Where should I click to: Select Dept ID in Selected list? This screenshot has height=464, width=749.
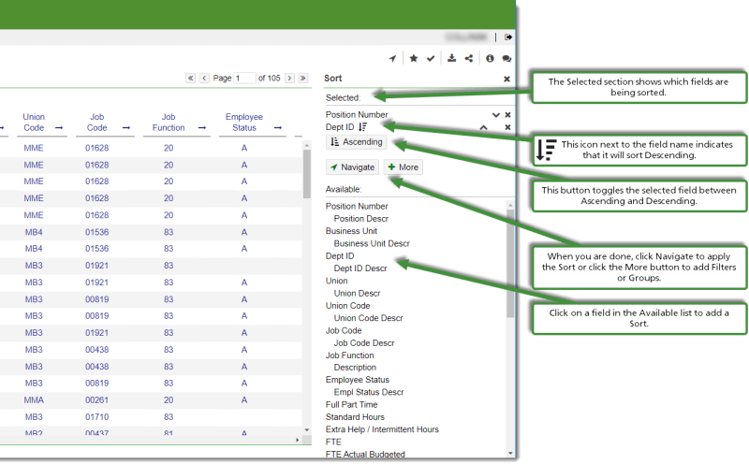pos(340,127)
